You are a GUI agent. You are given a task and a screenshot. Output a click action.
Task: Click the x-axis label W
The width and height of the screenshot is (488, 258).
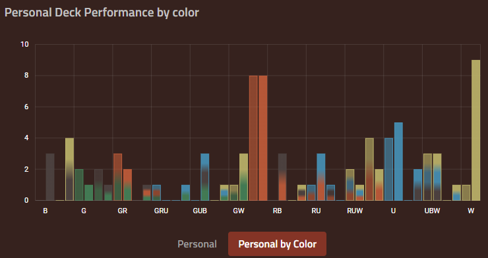point(471,211)
